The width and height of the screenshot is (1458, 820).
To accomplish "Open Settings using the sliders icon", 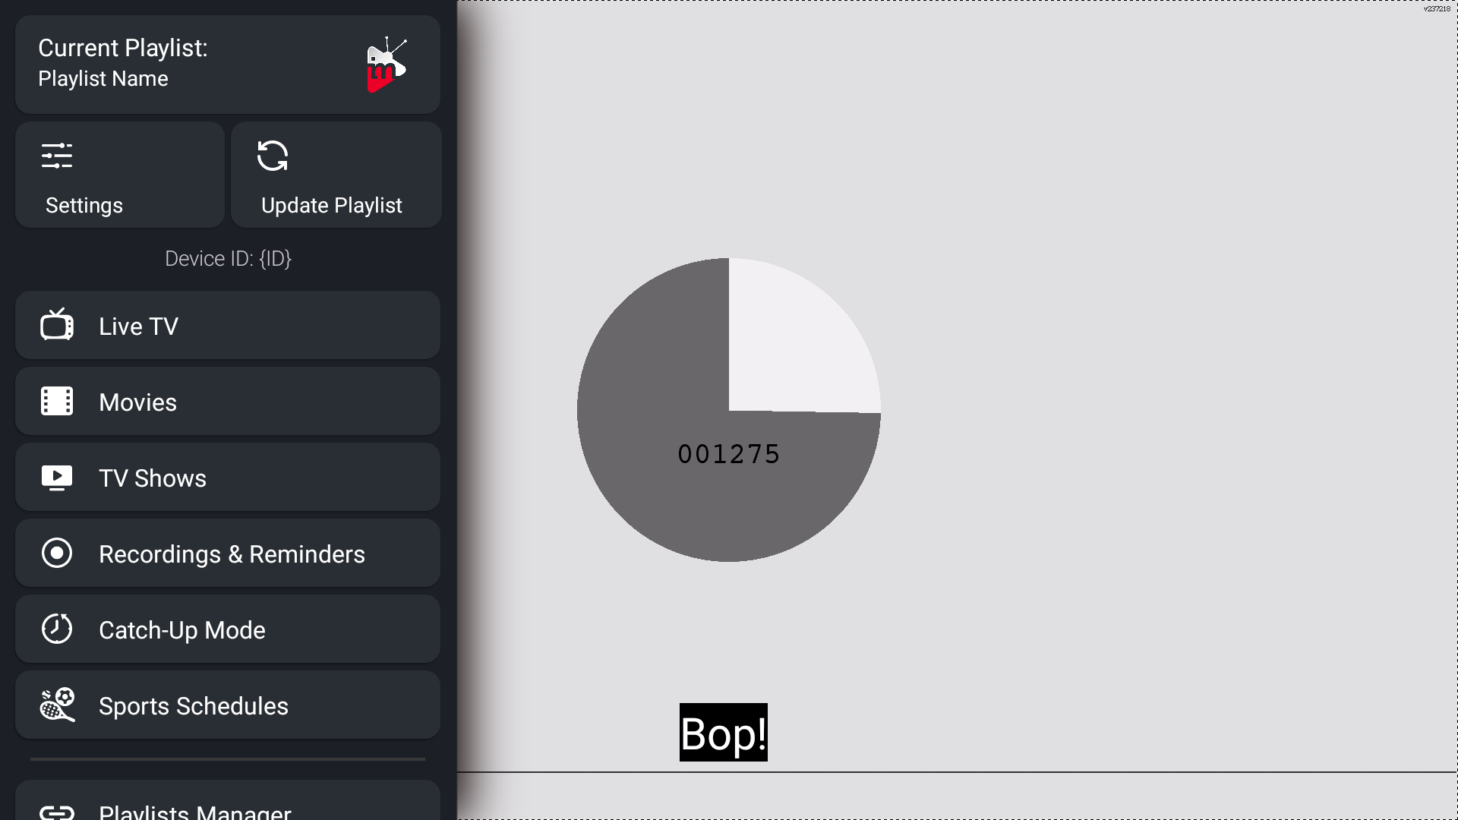I will point(55,155).
